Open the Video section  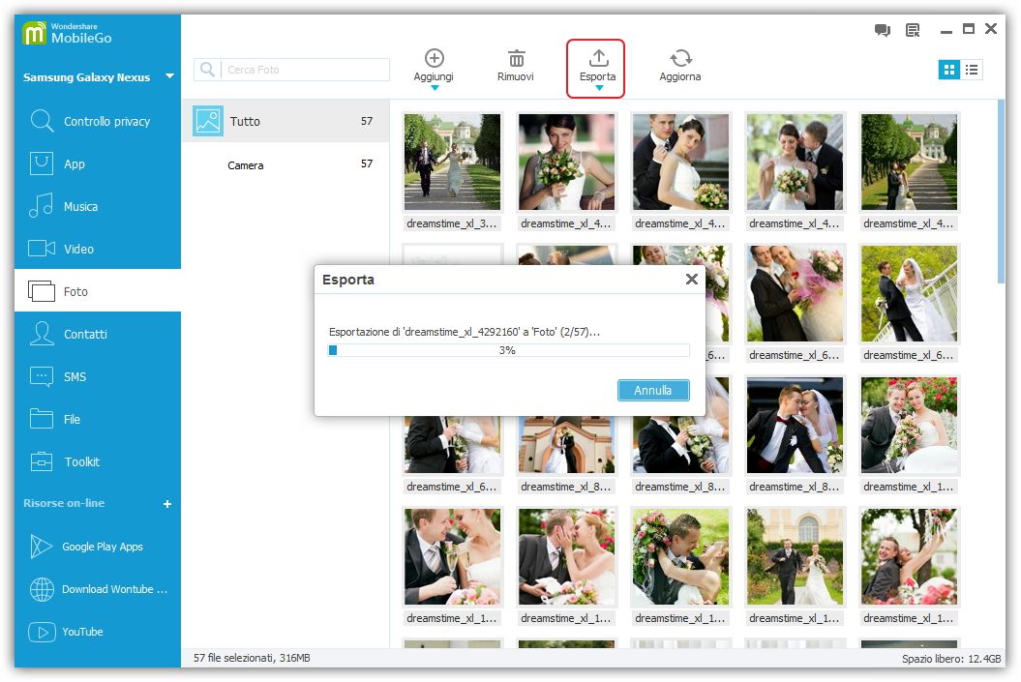[x=98, y=249]
